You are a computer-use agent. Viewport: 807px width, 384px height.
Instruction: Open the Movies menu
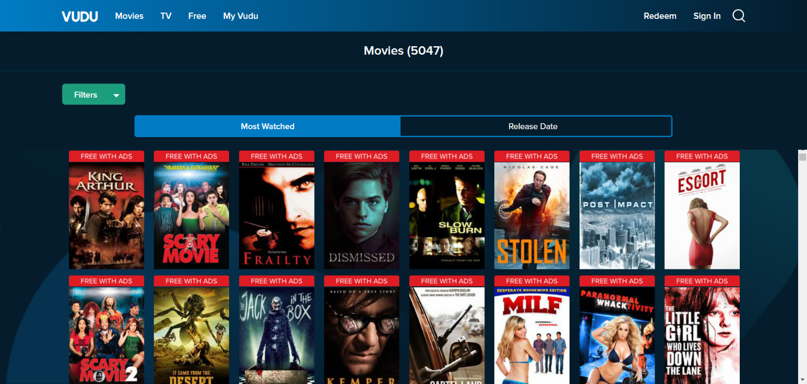[129, 16]
